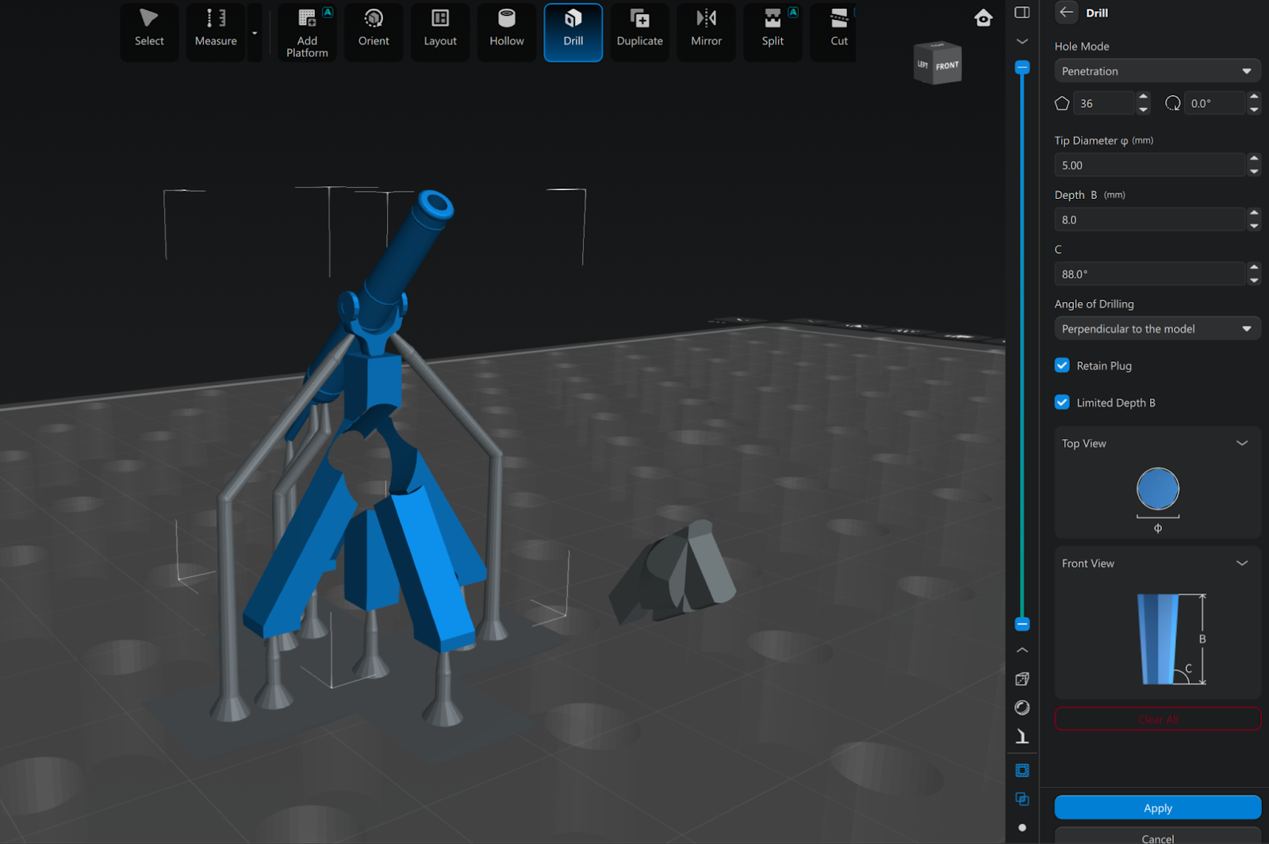Collapse the Top View section

pyautogui.click(x=1242, y=444)
